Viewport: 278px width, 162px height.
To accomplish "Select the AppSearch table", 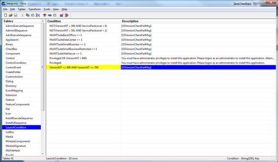I will [x=12, y=39].
